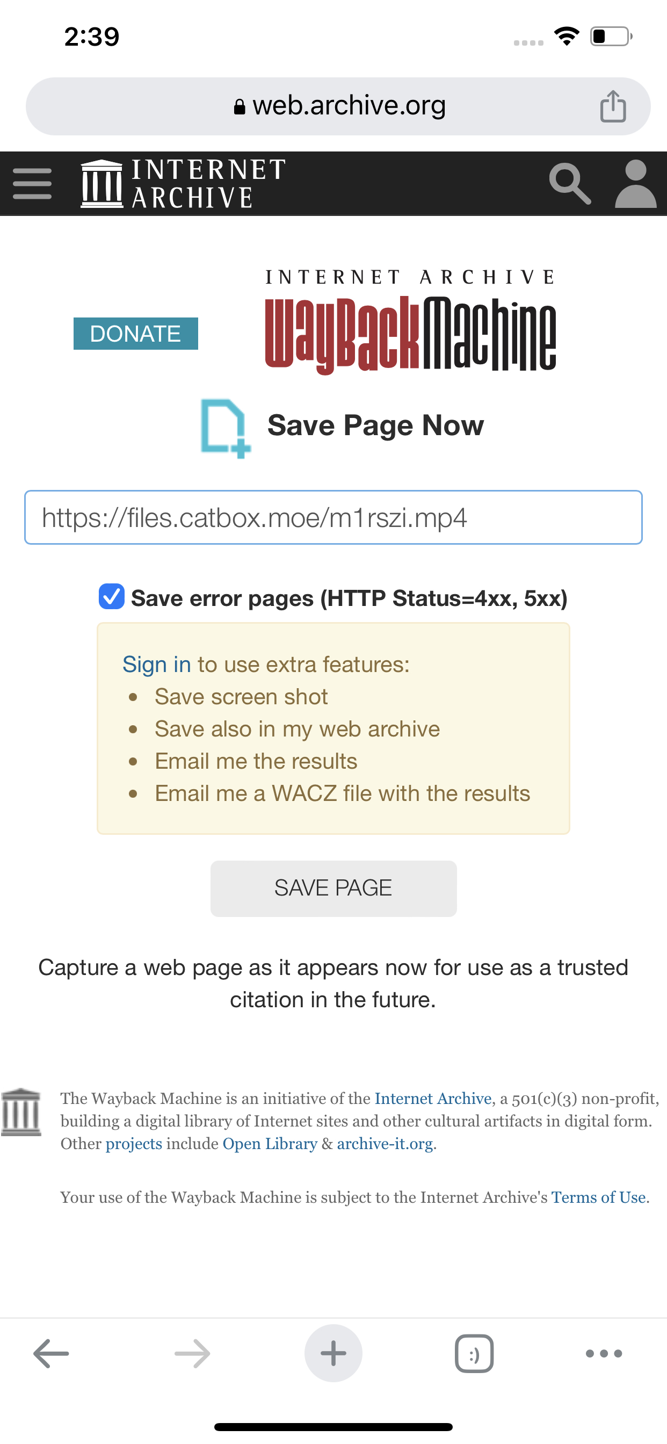Click the DONATE button
Image resolution: width=667 pixels, height=1444 pixels.
pyautogui.click(x=136, y=334)
